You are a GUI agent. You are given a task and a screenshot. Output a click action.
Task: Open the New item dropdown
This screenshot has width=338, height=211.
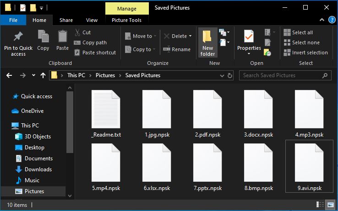pos(224,33)
